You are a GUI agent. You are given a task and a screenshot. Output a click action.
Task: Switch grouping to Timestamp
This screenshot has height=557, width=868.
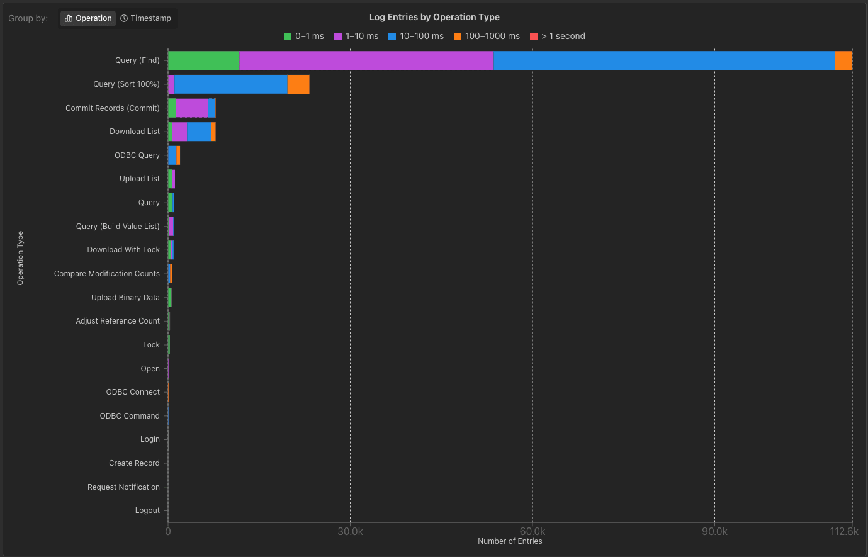pyautogui.click(x=146, y=18)
